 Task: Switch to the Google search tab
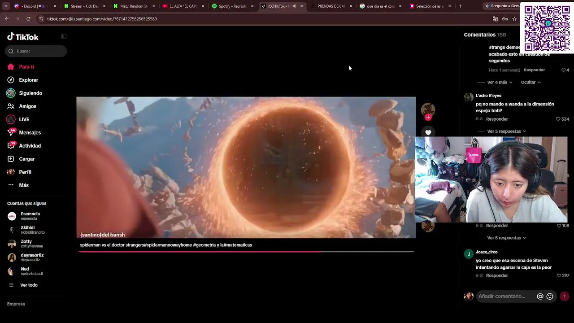point(381,6)
